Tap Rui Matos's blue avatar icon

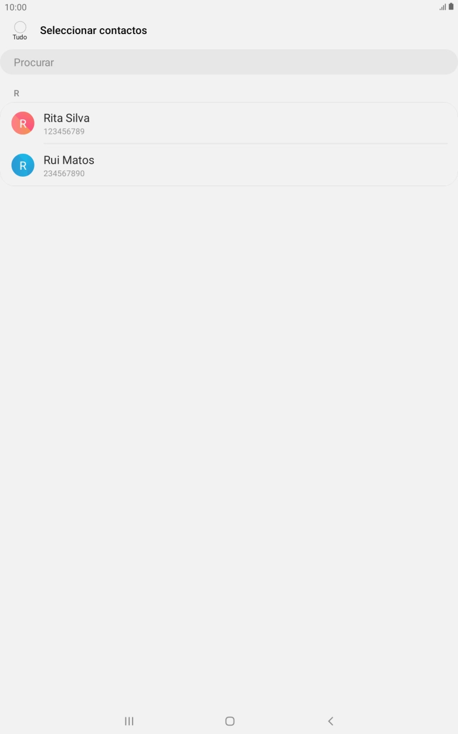(23, 166)
